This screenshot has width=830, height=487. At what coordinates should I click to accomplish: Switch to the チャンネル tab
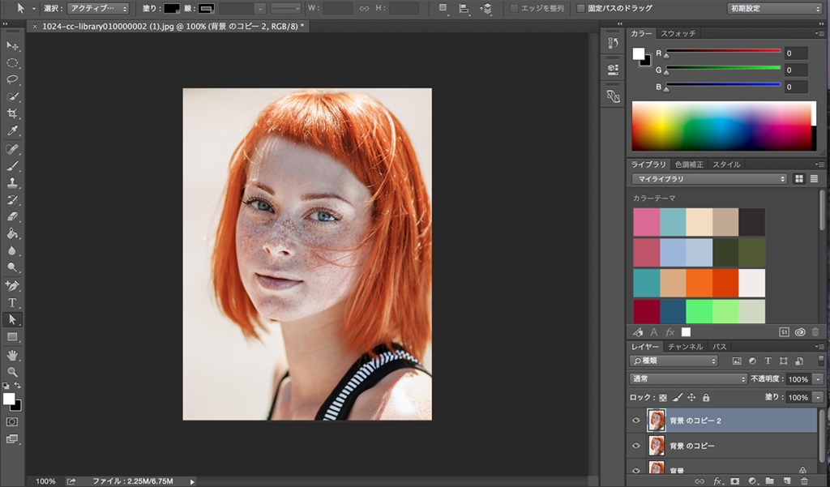pyautogui.click(x=685, y=347)
